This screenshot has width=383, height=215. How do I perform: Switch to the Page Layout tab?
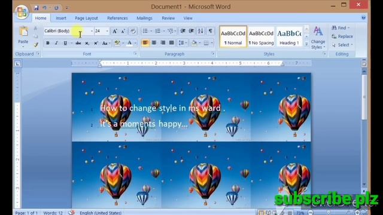pos(86,18)
